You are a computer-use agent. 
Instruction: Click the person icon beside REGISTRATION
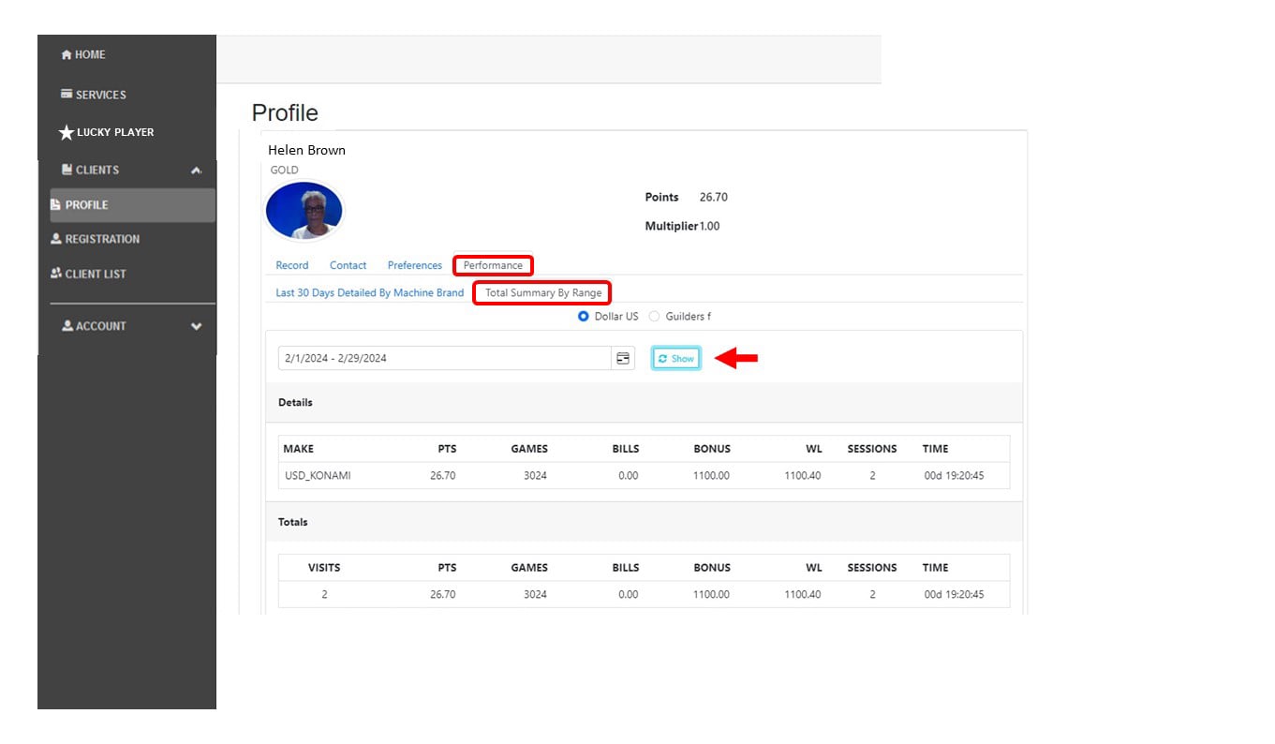tap(56, 239)
